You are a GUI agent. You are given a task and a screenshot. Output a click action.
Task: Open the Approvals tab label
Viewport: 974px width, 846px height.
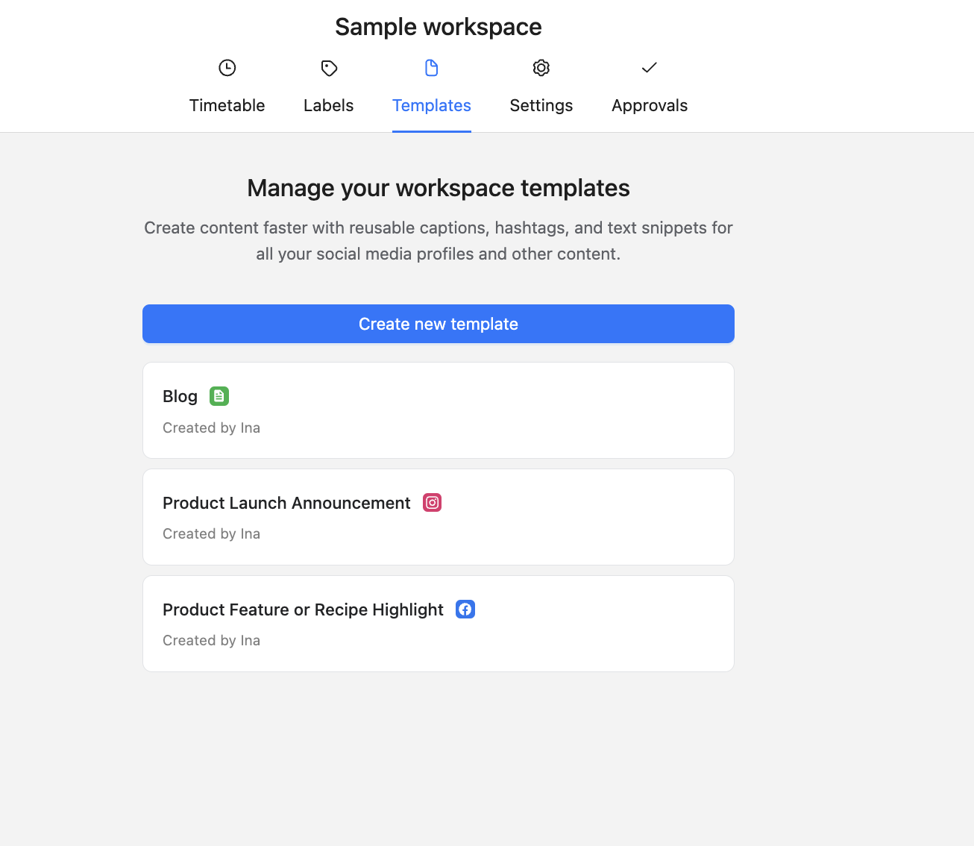pyautogui.click(x=650, y=105)
